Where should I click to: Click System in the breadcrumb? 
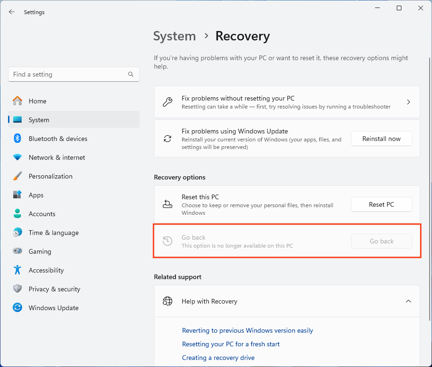[x=175, y=36]
